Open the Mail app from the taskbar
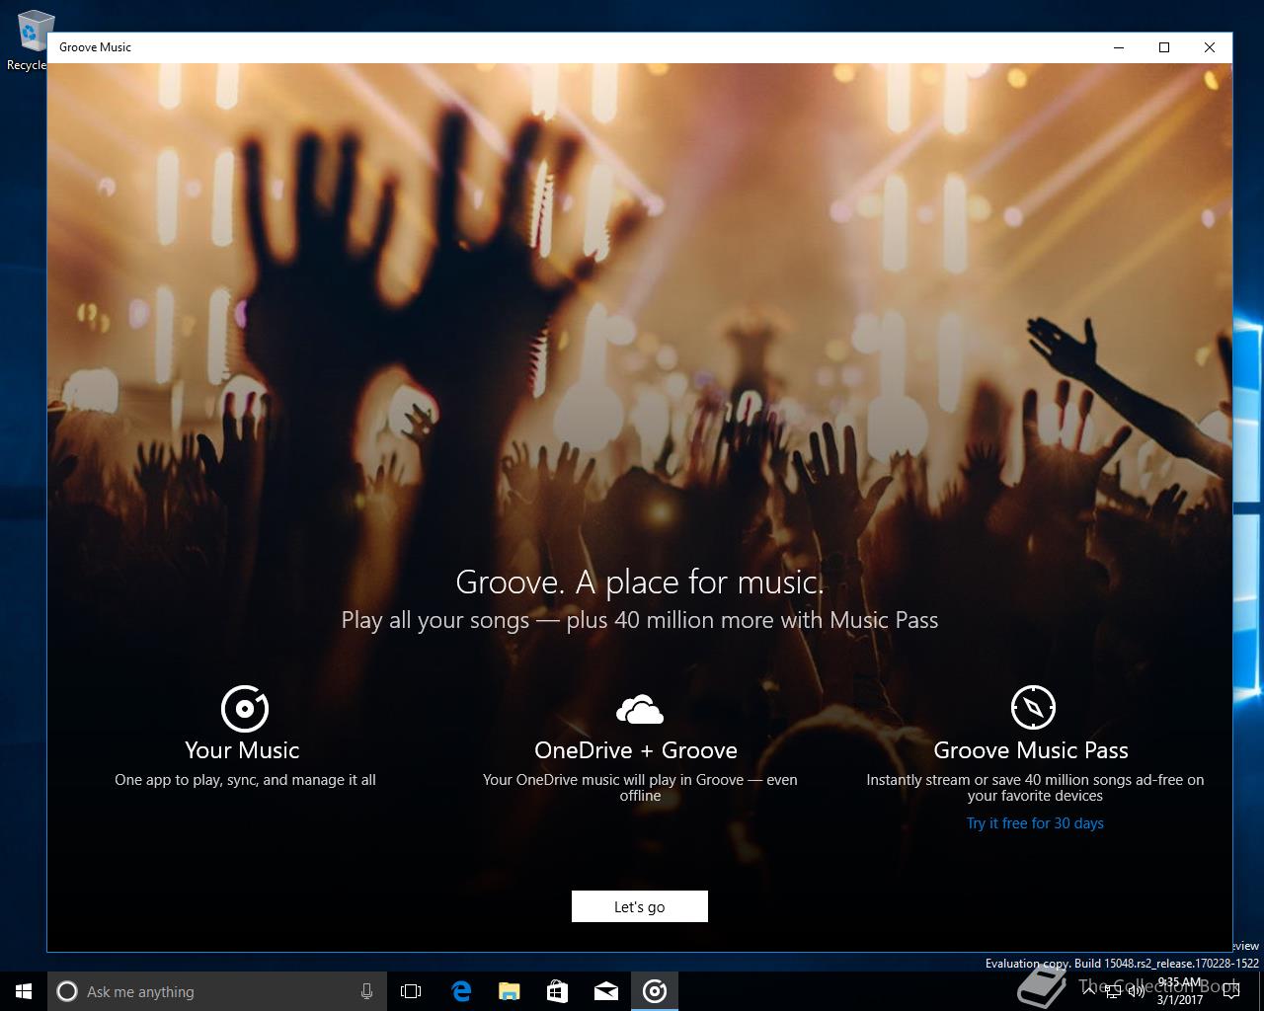The image size is (1264, 1011). (606, 991)
